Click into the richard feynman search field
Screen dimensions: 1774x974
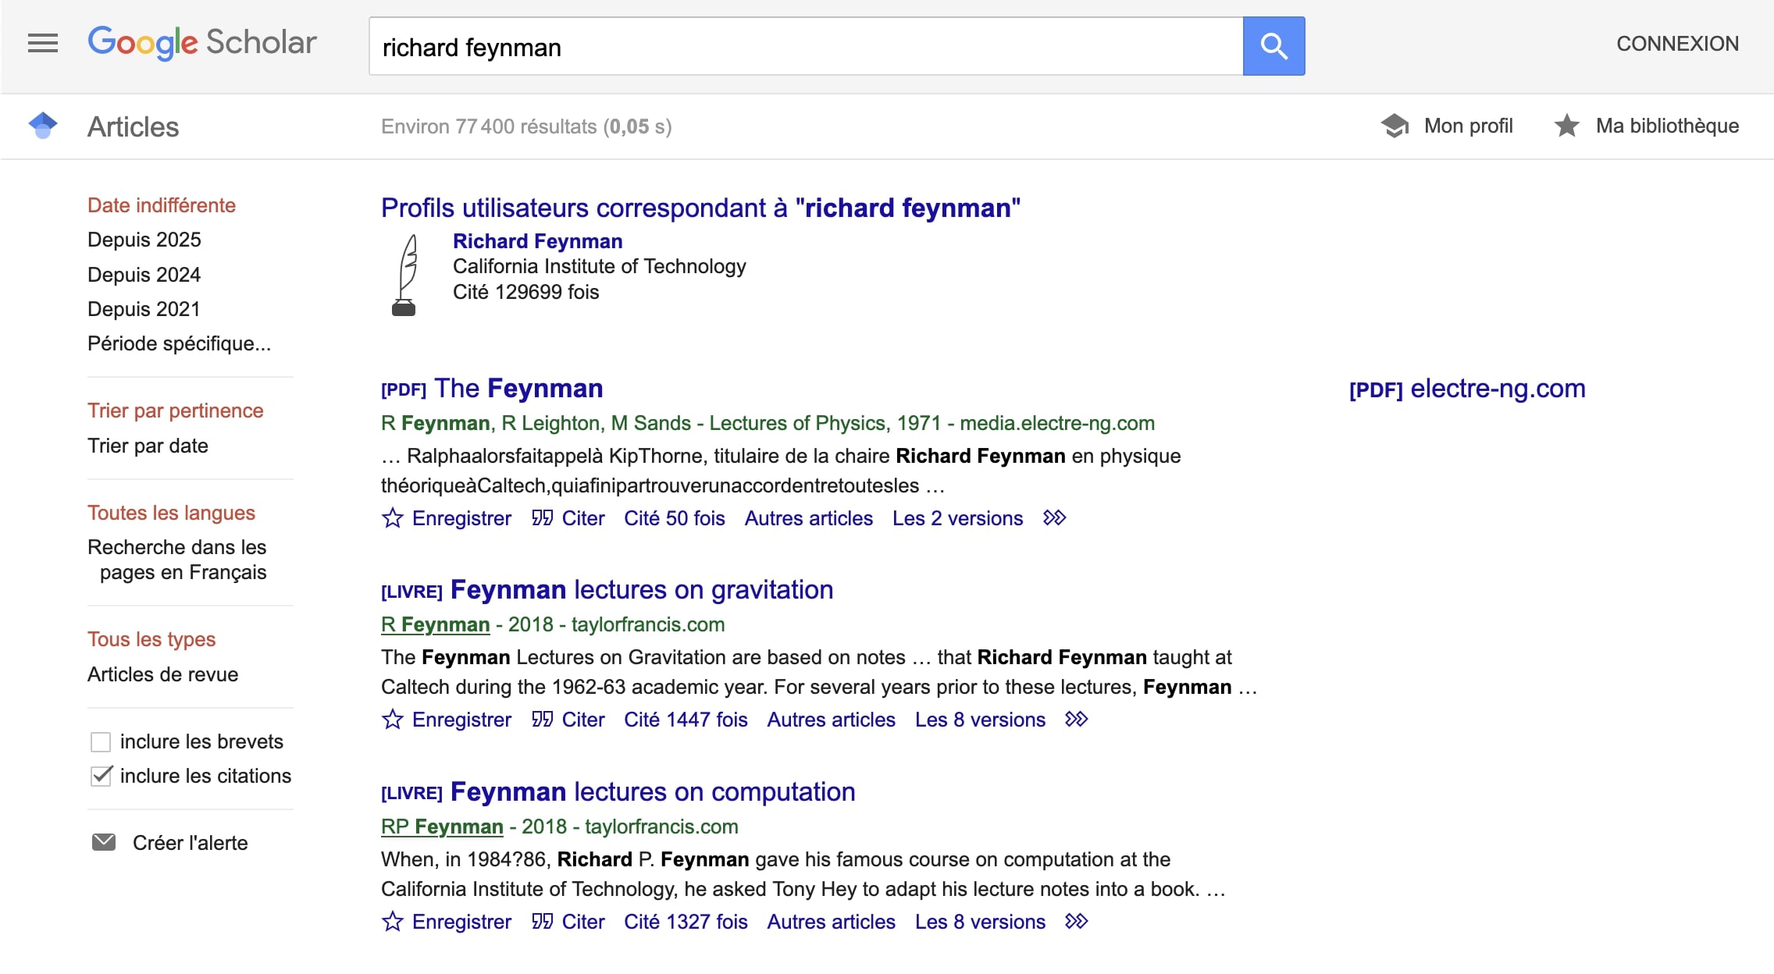click(804, 47)
